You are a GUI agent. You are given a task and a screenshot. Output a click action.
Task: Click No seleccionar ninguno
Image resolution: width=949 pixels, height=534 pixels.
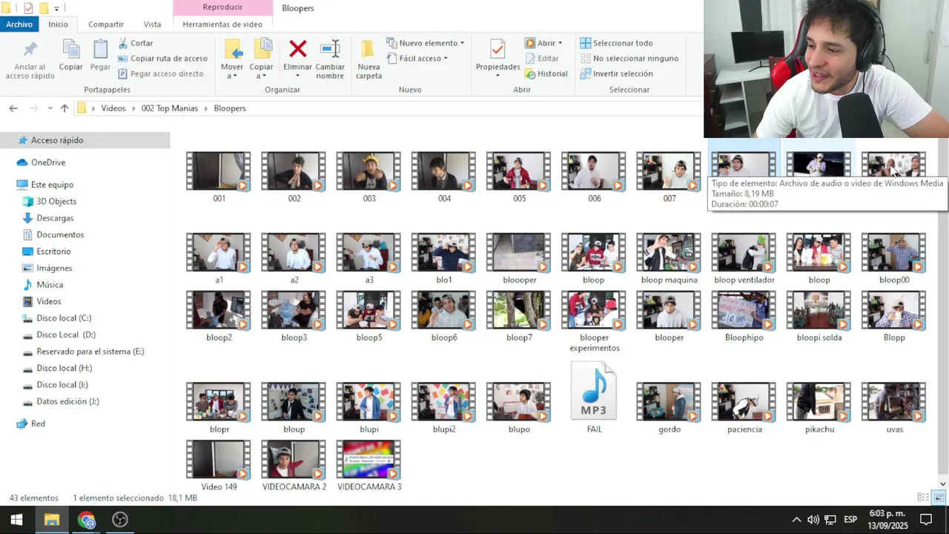(x=629, y=59)
